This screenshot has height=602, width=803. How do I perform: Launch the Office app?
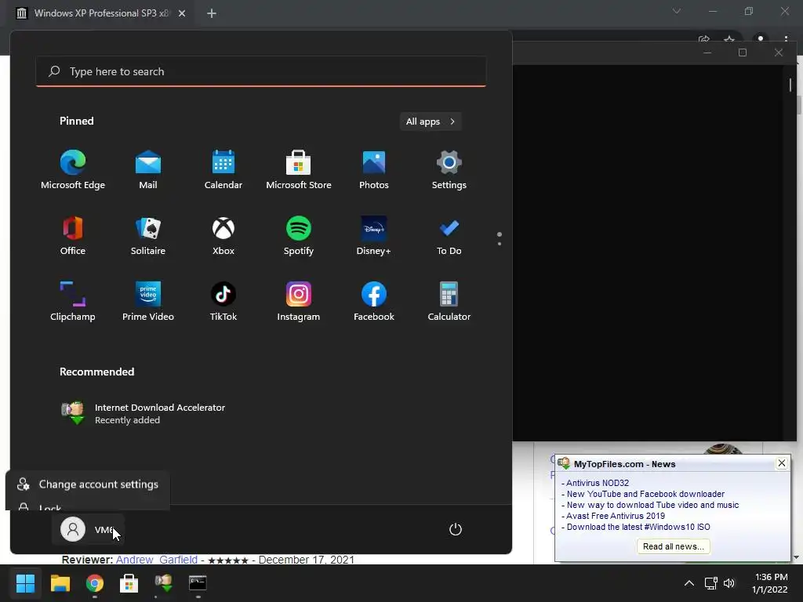pos(73,235)
